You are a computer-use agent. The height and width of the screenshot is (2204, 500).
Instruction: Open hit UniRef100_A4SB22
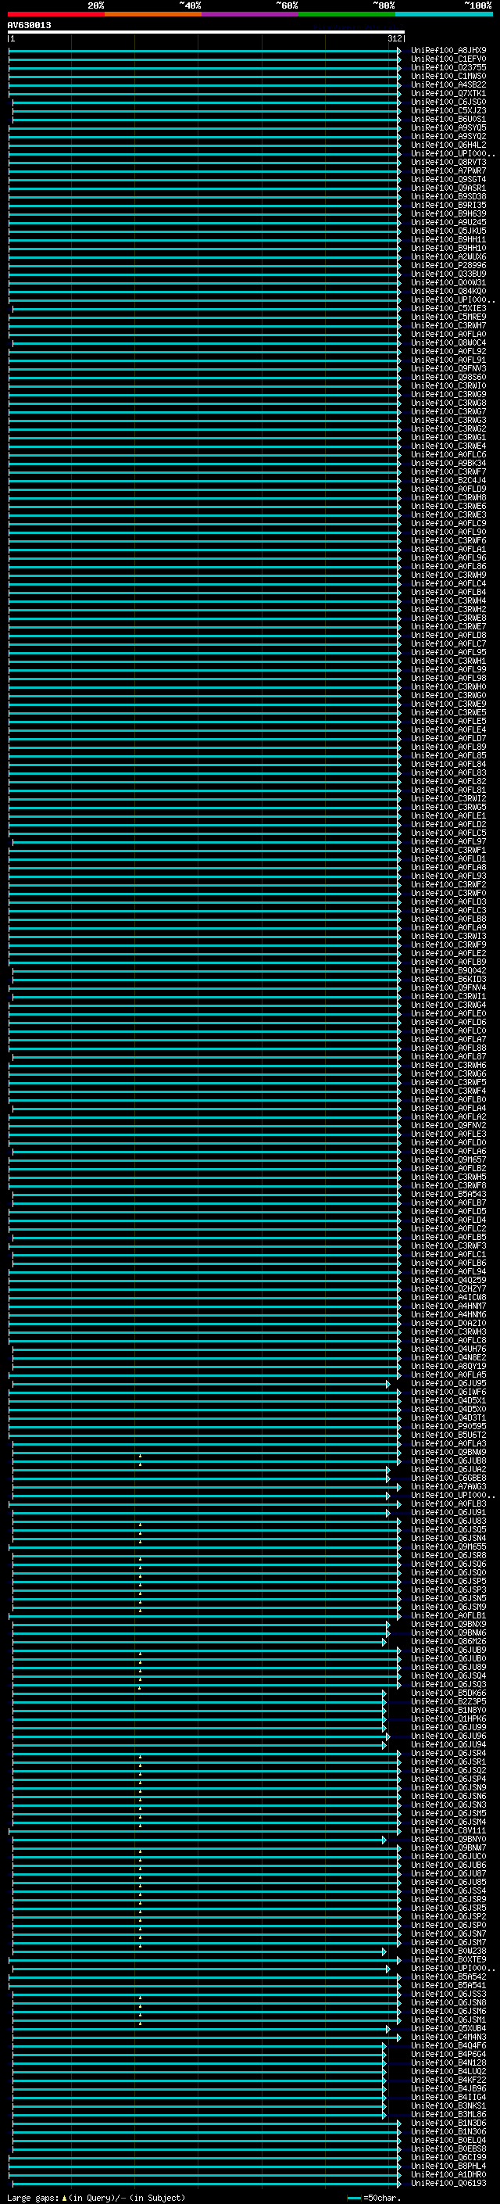tap(448, 84)
